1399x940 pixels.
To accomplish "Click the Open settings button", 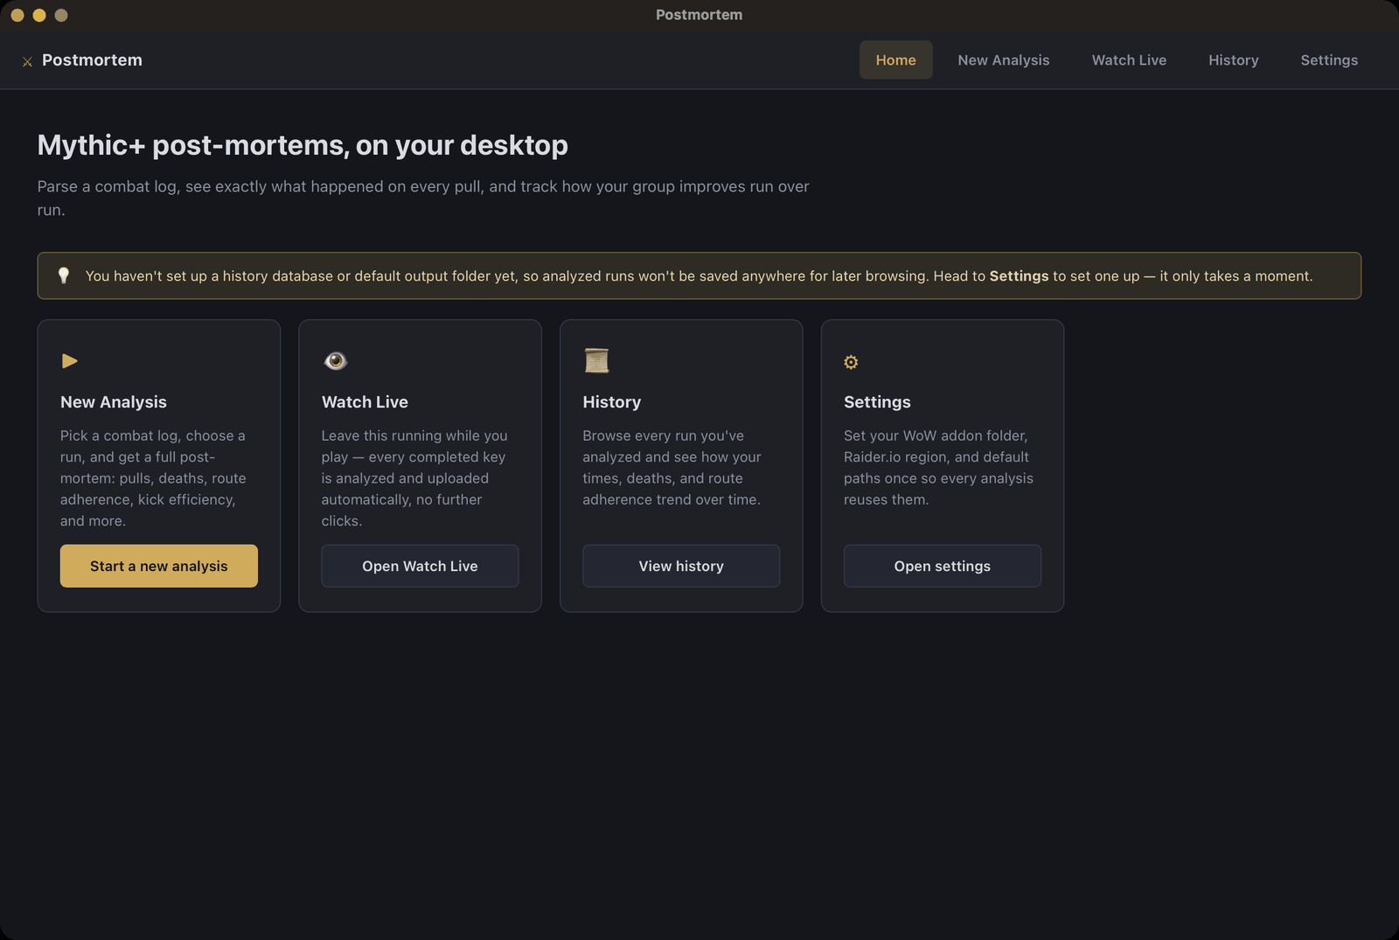I will [942, 566].
